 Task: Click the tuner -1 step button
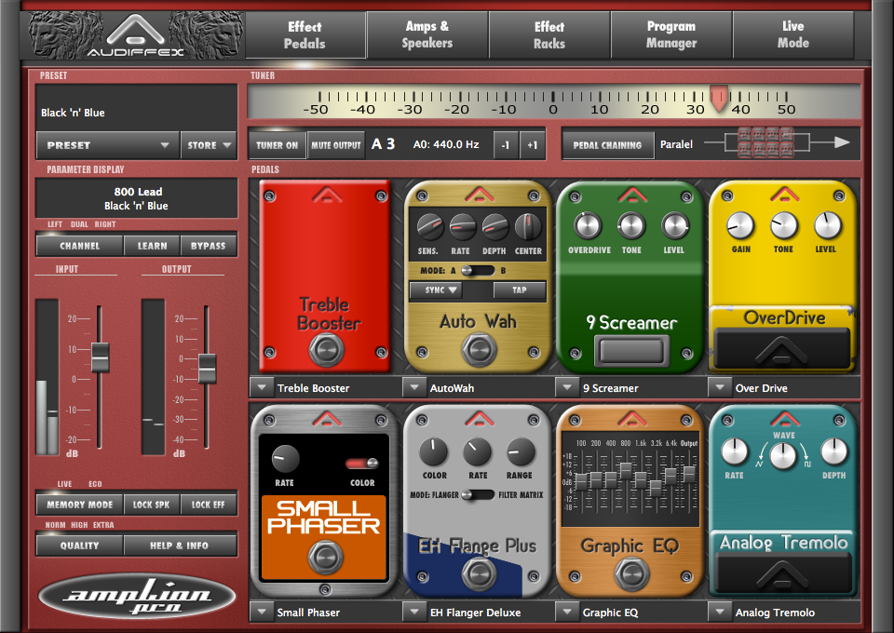coord(505,145)
